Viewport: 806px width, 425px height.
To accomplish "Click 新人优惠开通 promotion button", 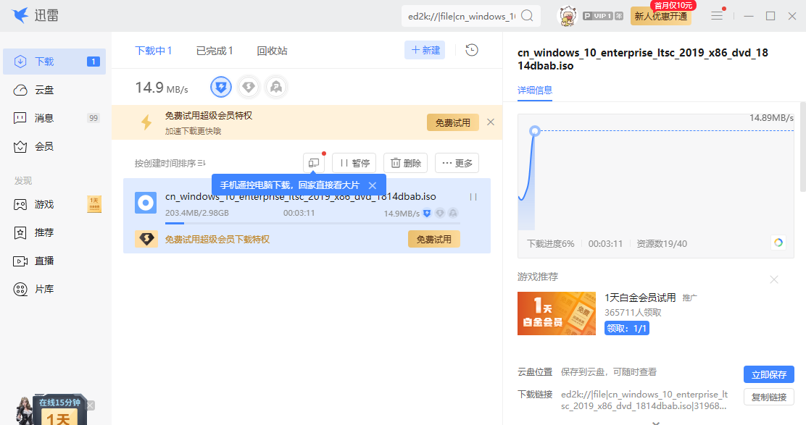I will click(x=660, y=16).
